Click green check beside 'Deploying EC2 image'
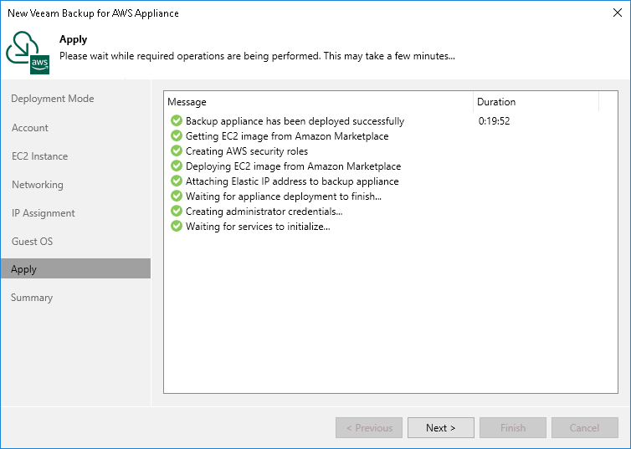631x449 pixels. click(x=176, y=166)
